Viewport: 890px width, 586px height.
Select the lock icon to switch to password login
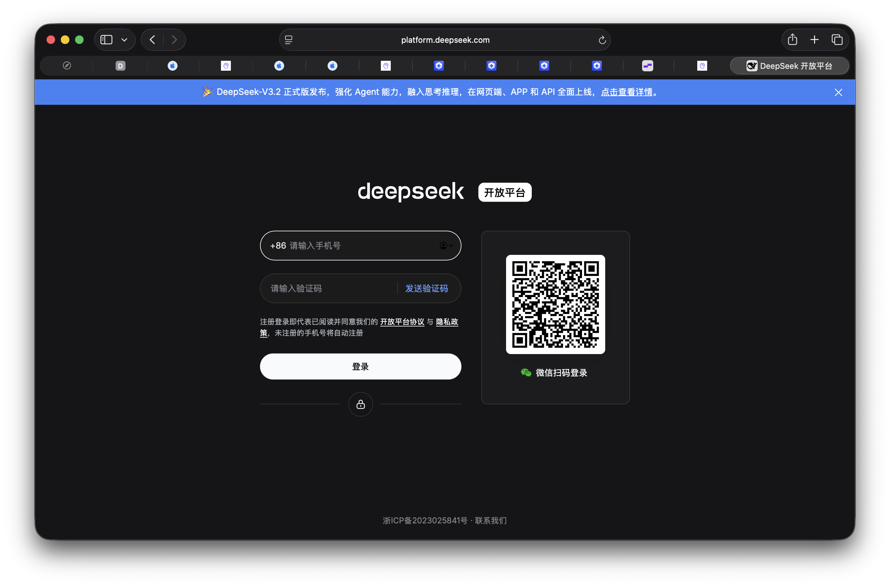(360, 404)
